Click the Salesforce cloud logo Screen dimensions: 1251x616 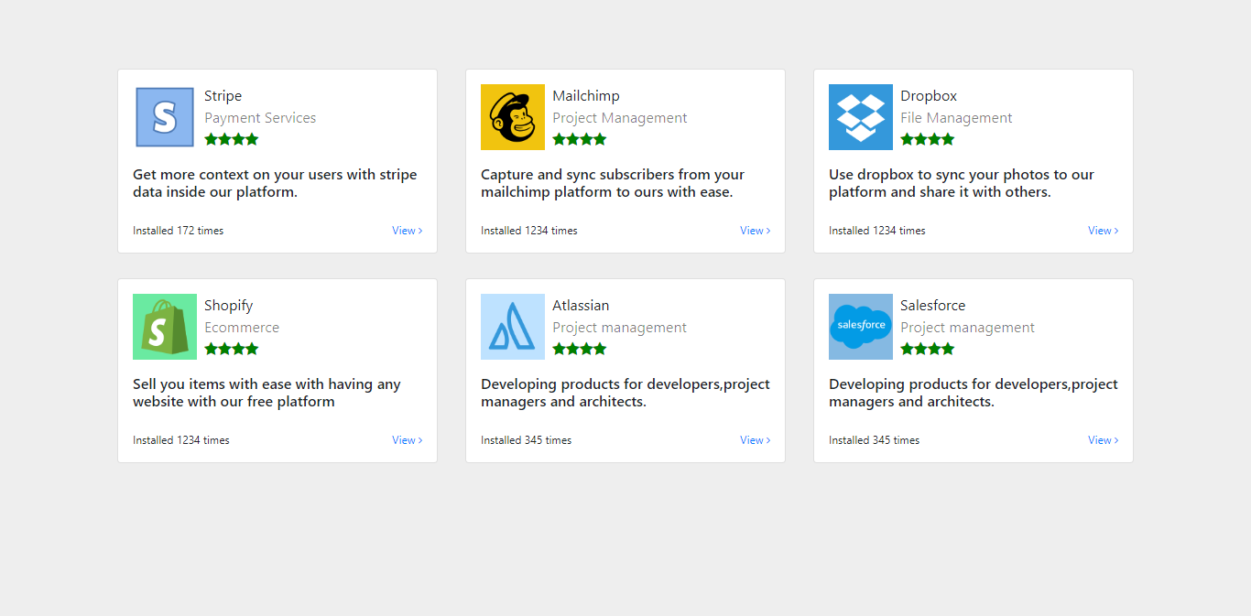pyautogui.click(x=860, y=327)
